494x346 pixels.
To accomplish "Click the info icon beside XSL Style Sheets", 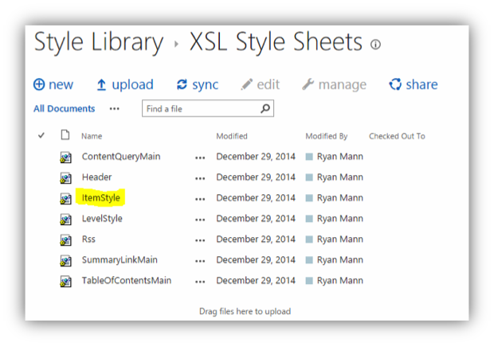I will click(375, 45).
